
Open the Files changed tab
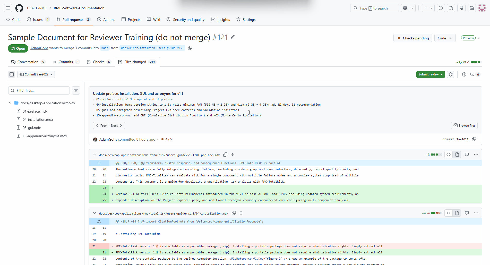tap(137, 62)
